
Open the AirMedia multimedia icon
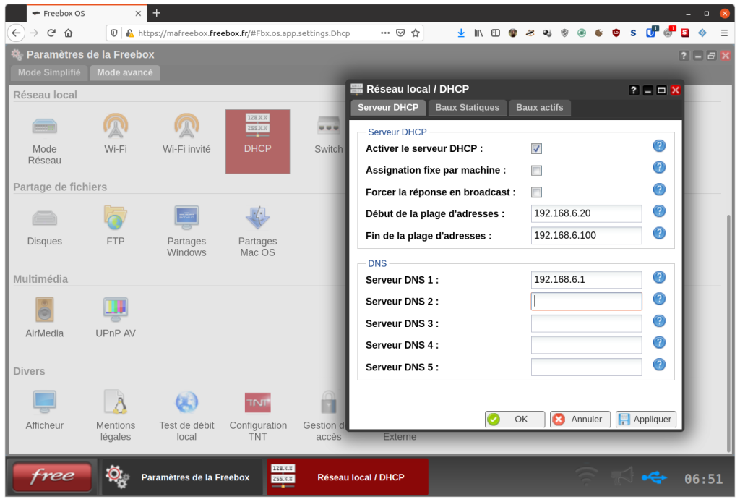point(44,317)
